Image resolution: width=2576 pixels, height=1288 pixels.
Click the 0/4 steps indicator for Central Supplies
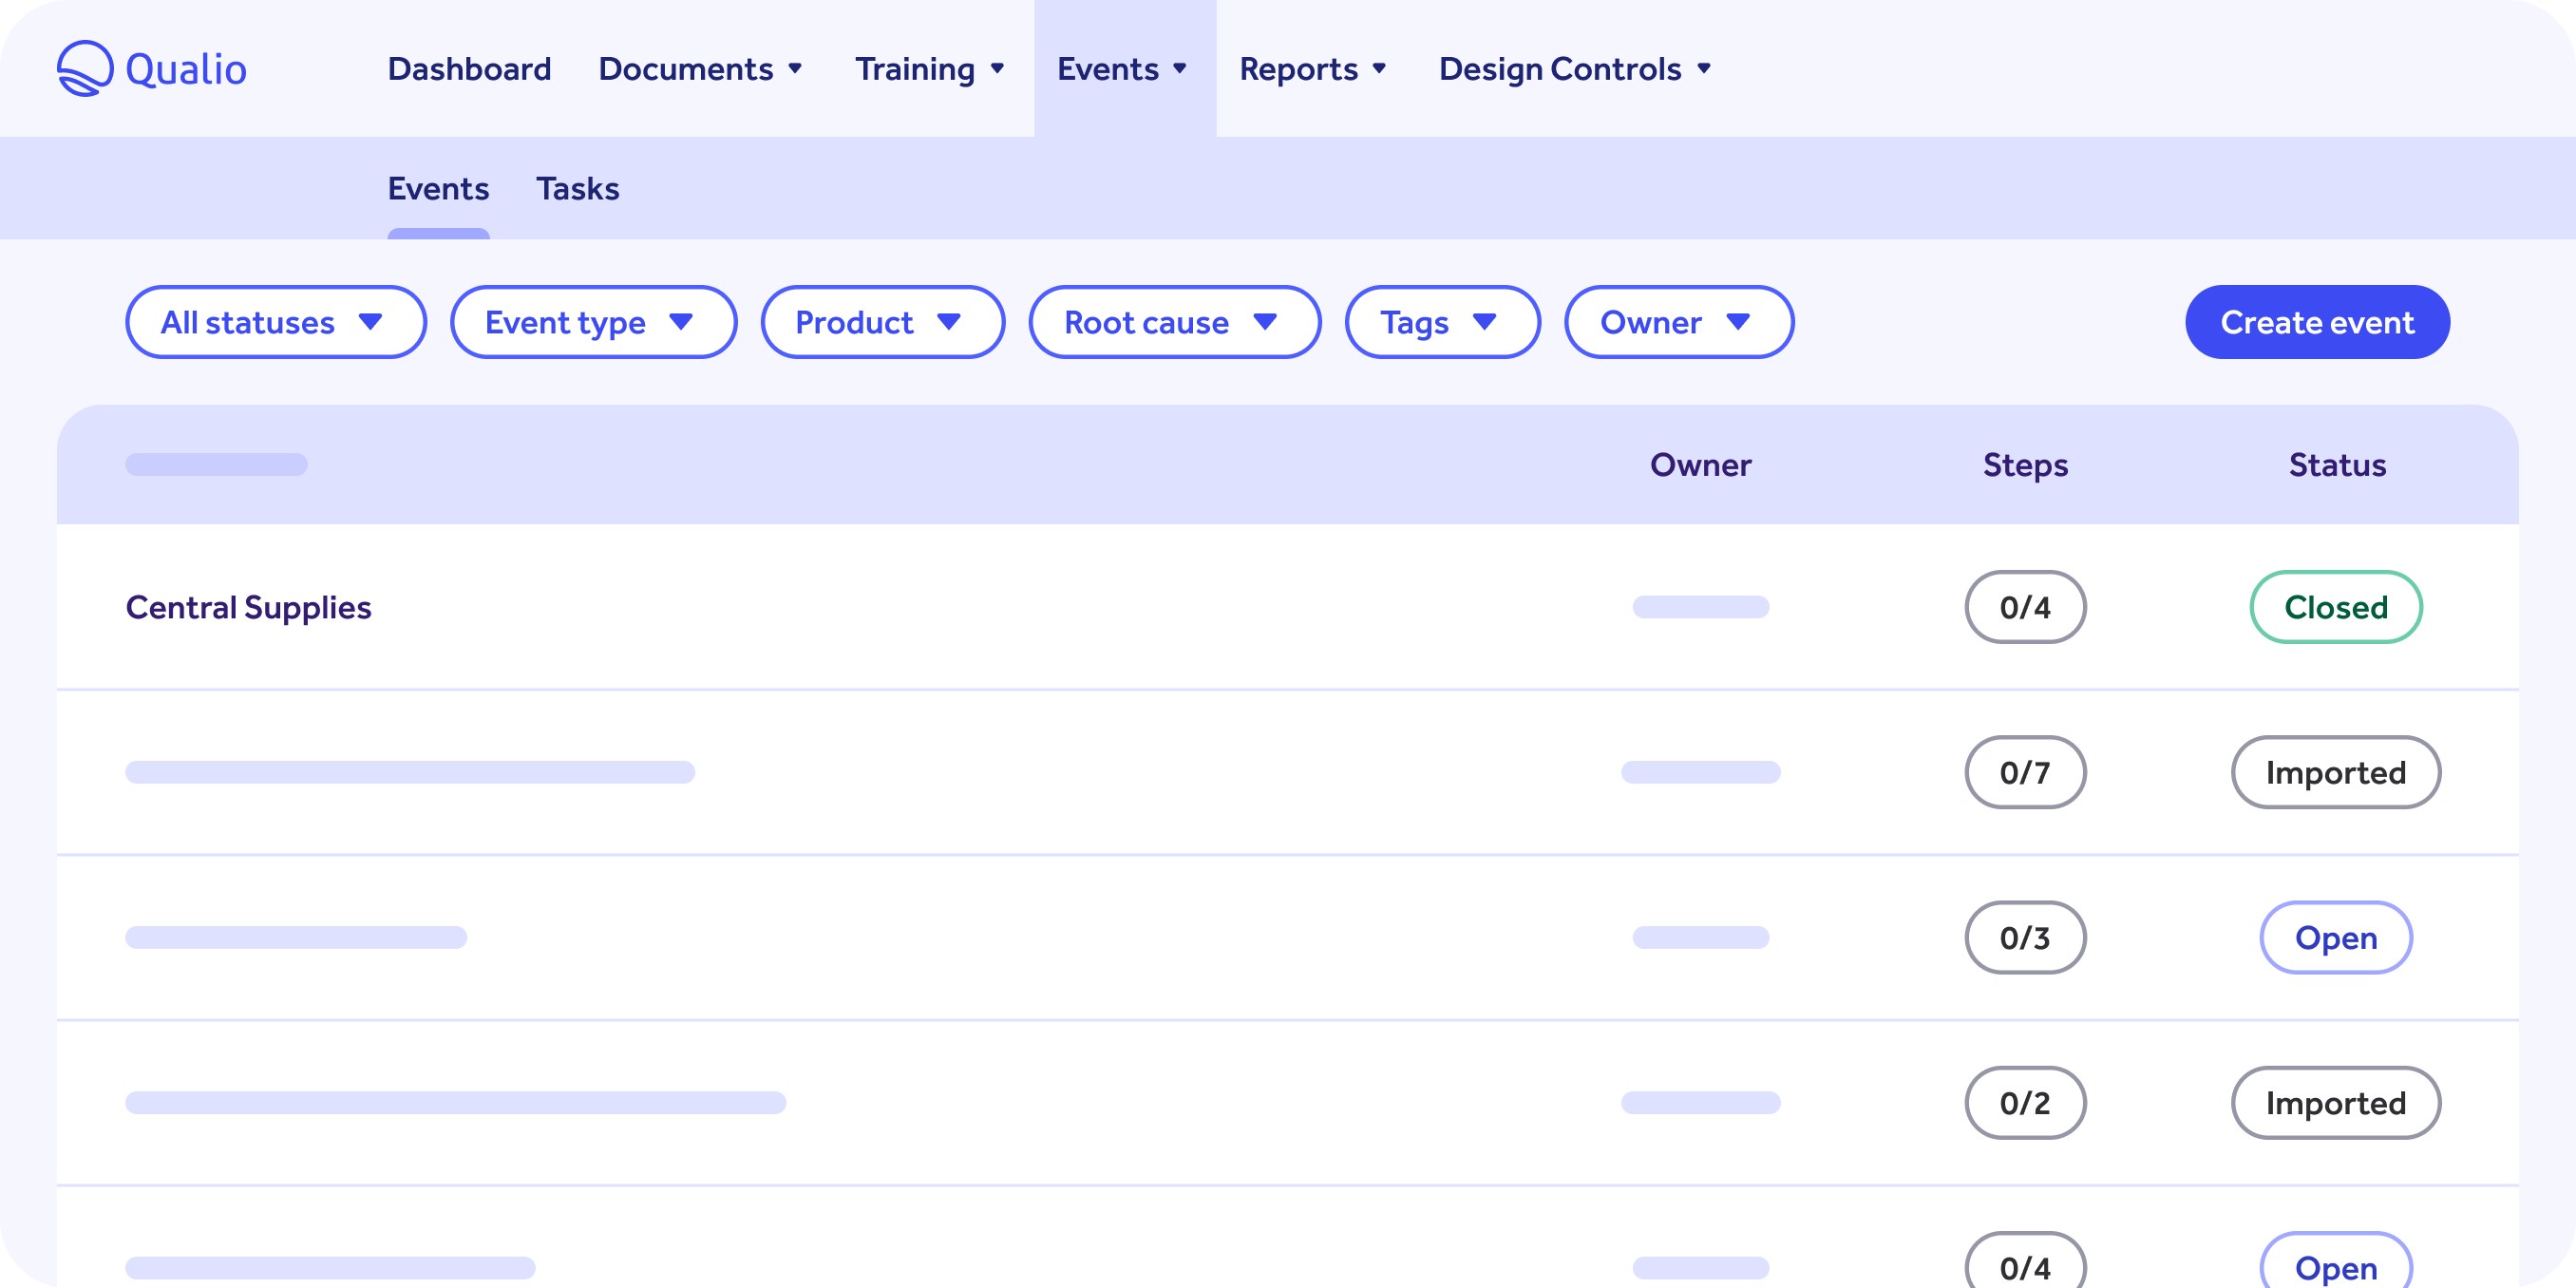(2024, 606)
